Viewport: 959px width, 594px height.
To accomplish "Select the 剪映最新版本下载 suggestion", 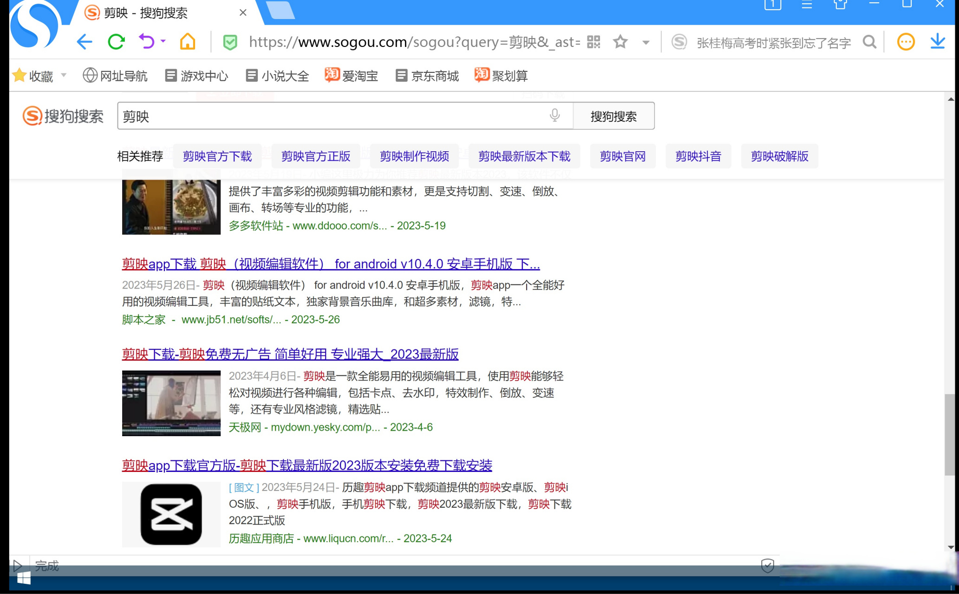I will pyautogui.click(x=524, y=156).
